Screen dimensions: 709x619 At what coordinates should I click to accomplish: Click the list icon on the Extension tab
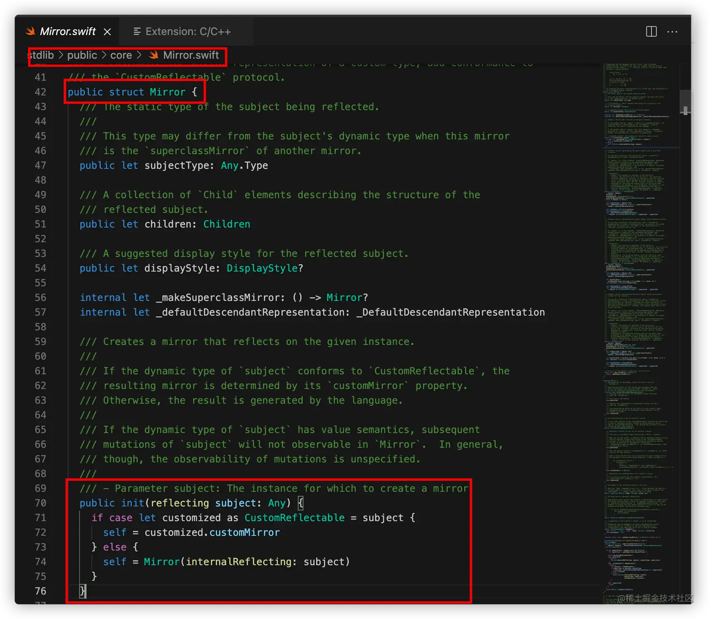click(137, 31)
